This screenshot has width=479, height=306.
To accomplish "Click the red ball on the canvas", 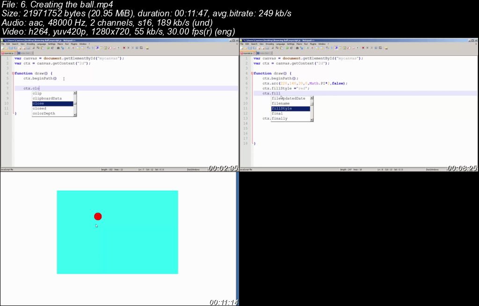I will tap(98, 216).
